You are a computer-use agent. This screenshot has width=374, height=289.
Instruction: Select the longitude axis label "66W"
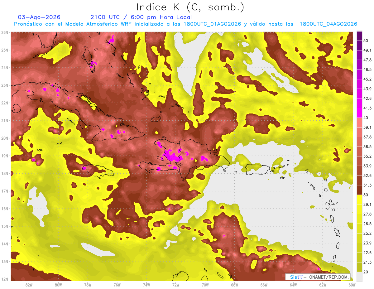[264, 285]
